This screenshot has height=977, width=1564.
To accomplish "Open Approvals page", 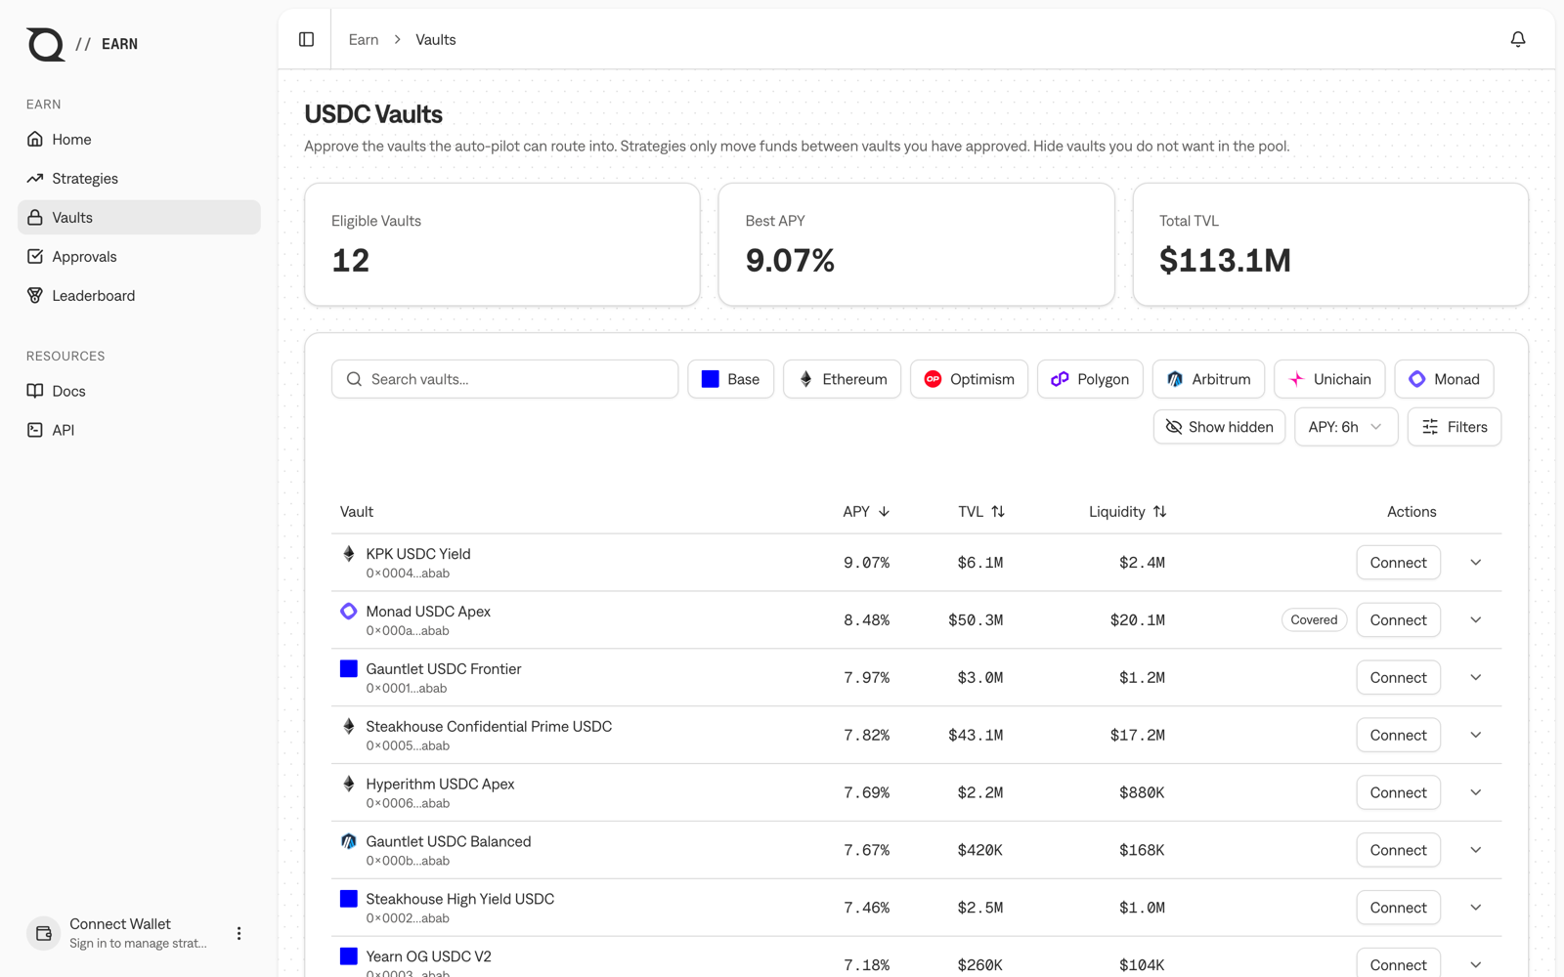I will (139, 257).
